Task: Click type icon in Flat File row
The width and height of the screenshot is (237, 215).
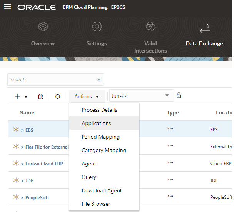Action: coord(170,146)
